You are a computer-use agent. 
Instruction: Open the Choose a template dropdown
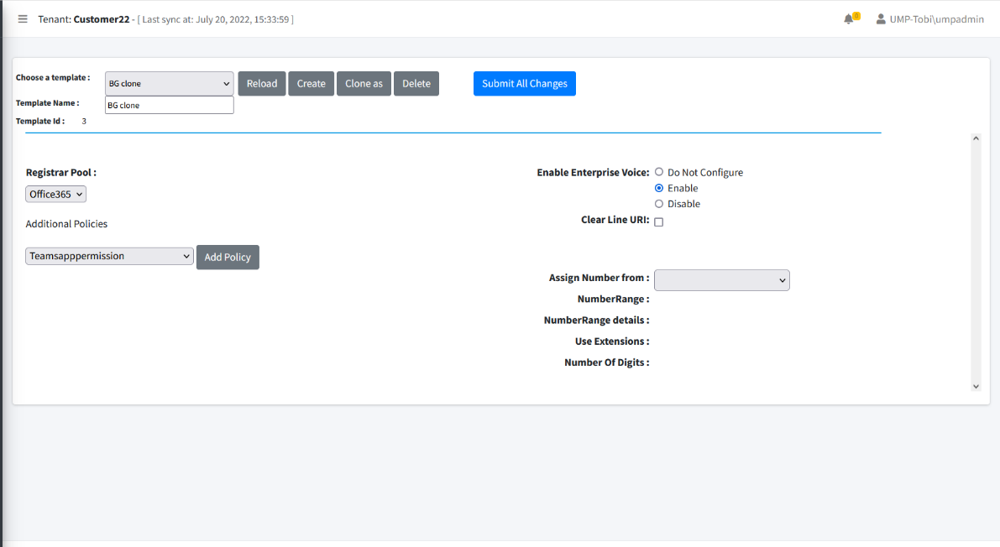(x=168, y=83)
